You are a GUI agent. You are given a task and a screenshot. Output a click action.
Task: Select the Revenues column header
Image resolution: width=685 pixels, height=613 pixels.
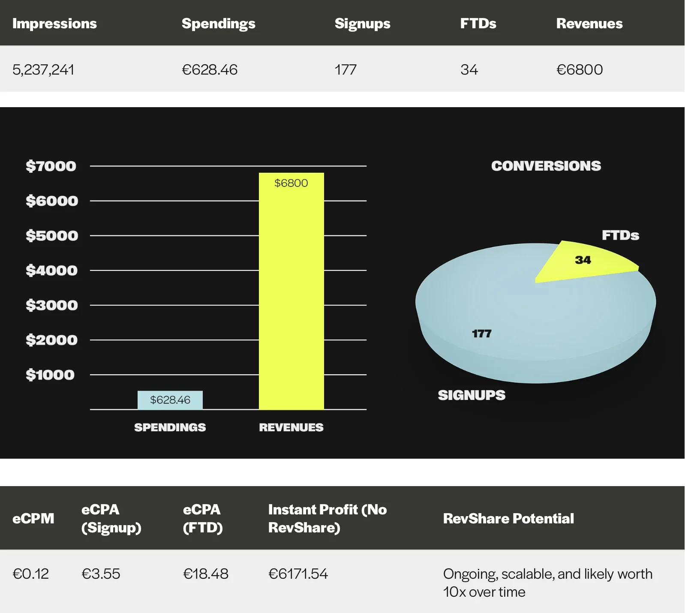point(589,24)
